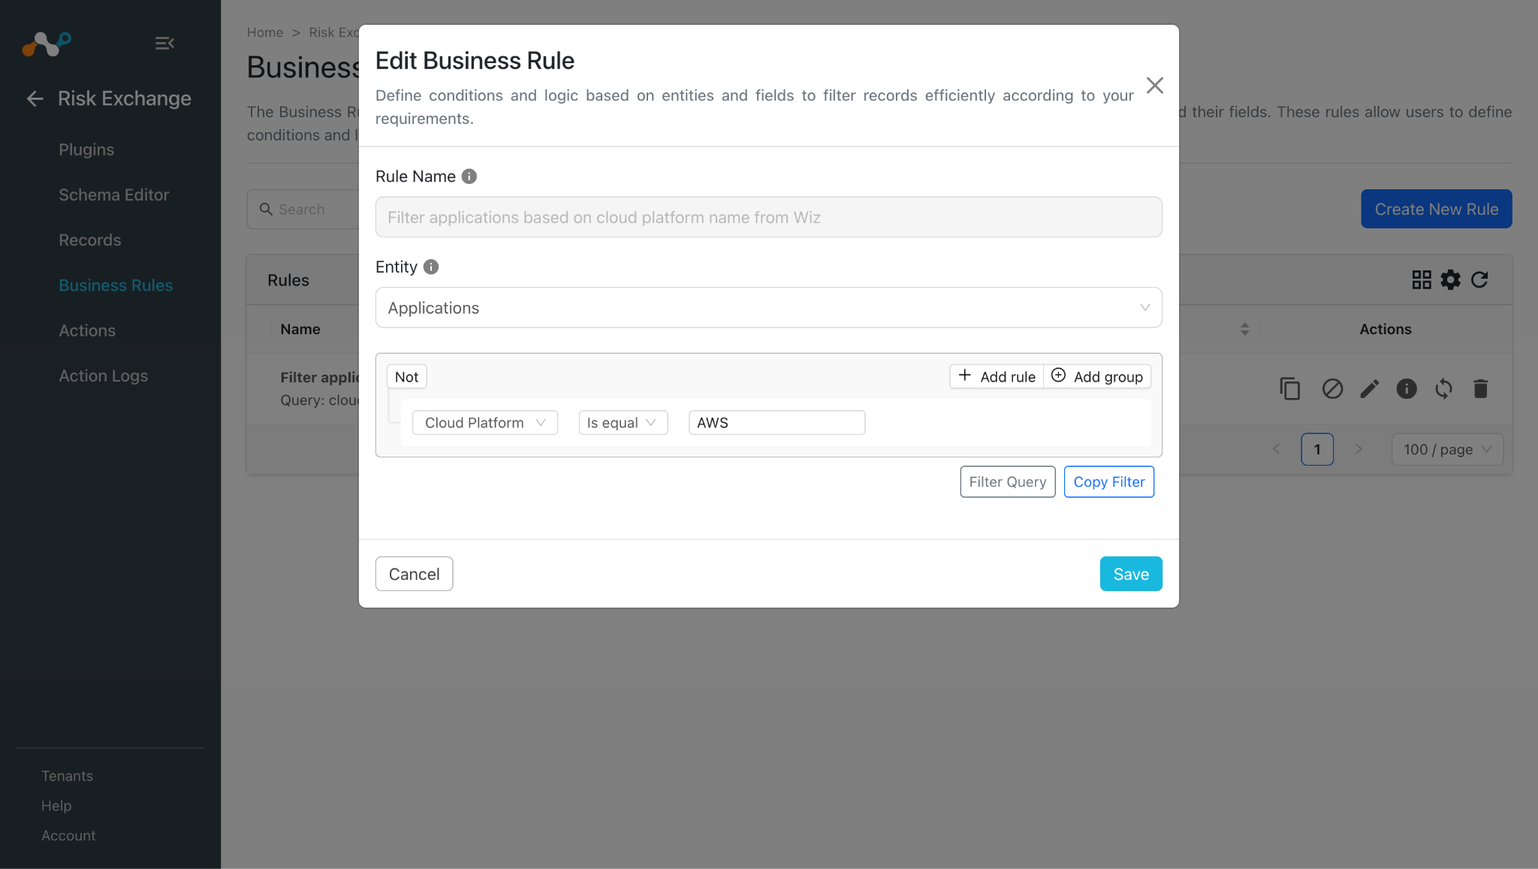Open the 100 / page selector
Viewport: 1538px width, 869px height.
point(1447,449)
